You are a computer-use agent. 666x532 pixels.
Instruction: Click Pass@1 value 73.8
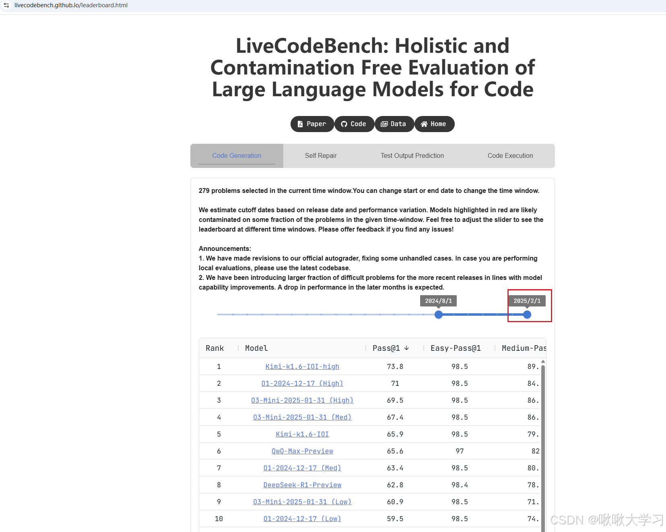tap(395, 366)
